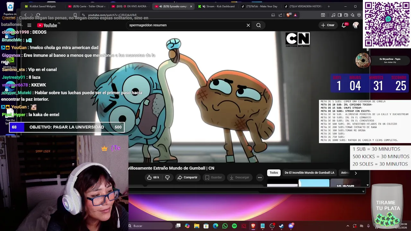Click the Crear button

pos(328,25)
